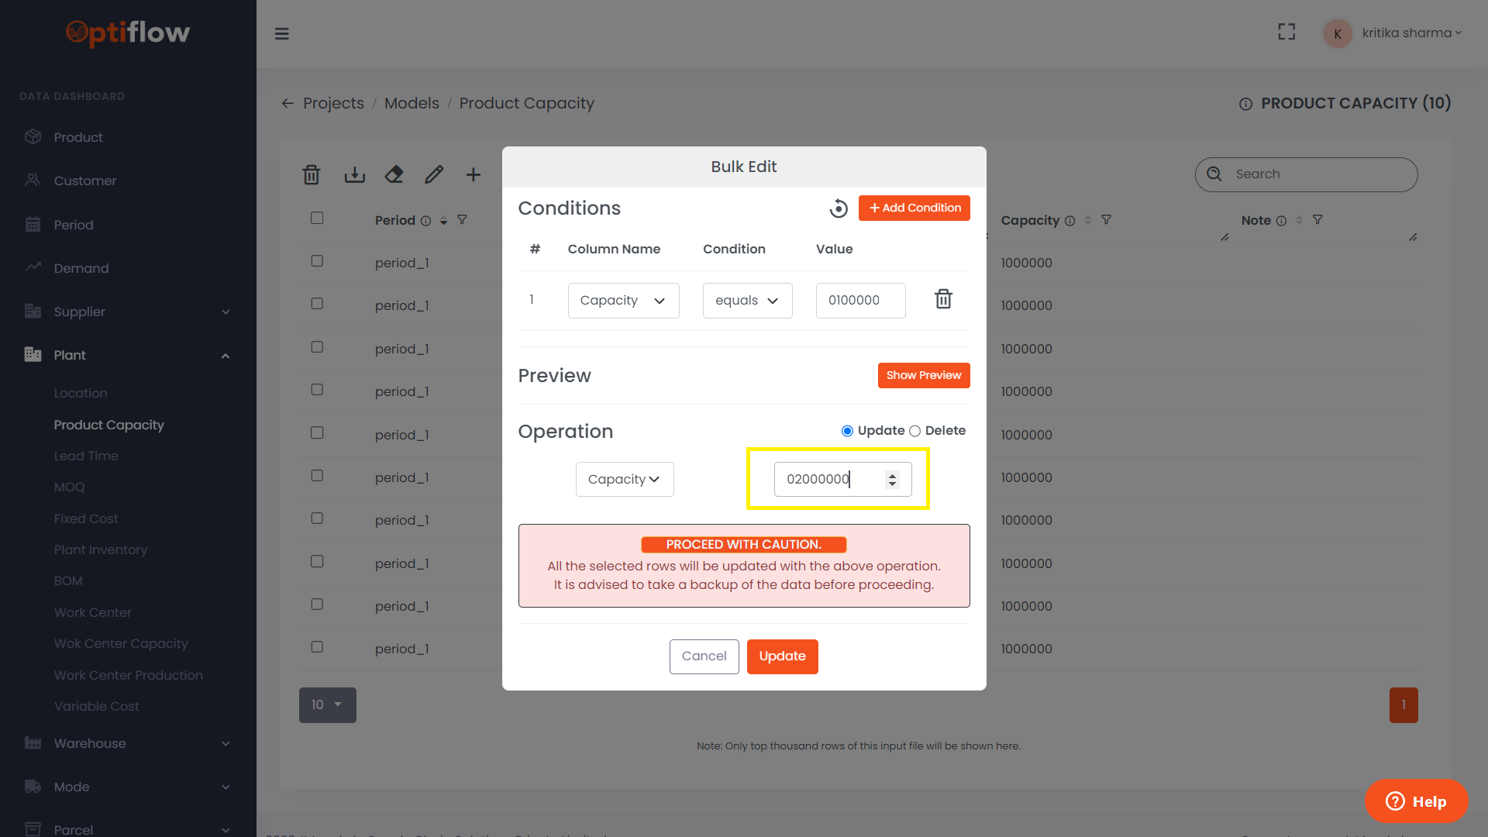This screenshot has width=1488, height=837.
Task: Click the download icon in table toolbar
Action: (354, 175)
